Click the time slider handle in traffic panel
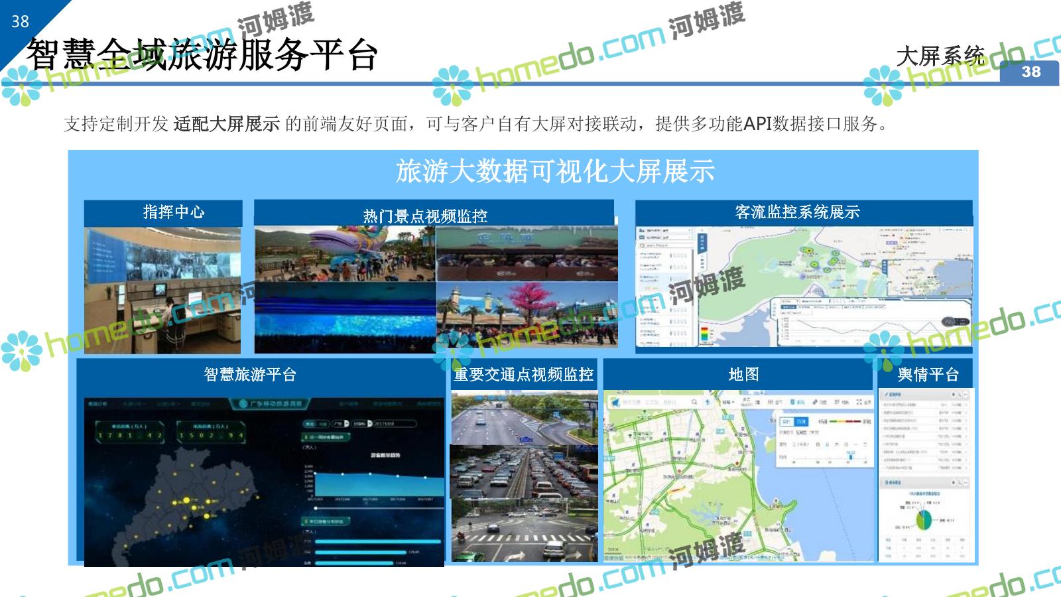Screen dimensions: 1061x597 point(851,456)
